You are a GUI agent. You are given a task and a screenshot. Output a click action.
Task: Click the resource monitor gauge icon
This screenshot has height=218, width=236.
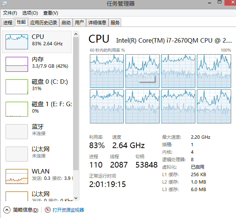pos(48,210)
